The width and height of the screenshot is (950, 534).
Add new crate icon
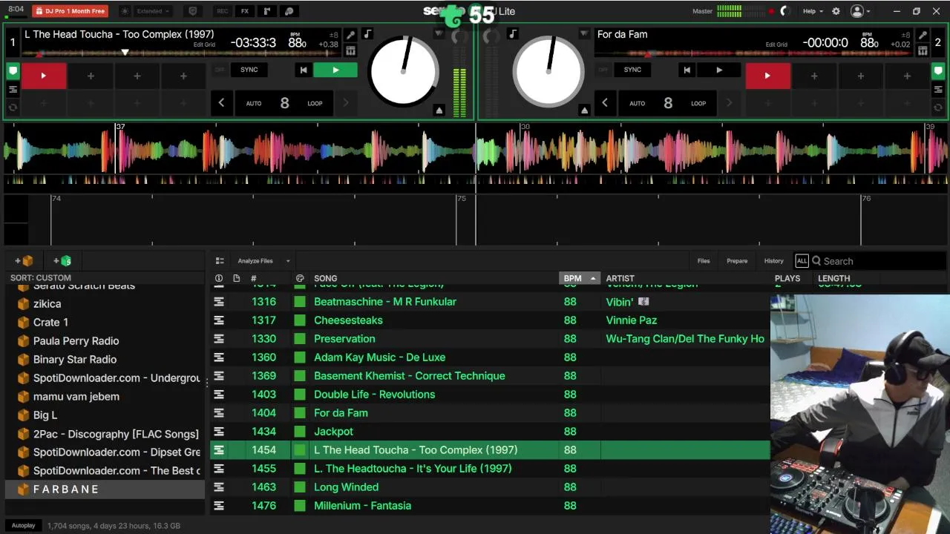[24, 261]
